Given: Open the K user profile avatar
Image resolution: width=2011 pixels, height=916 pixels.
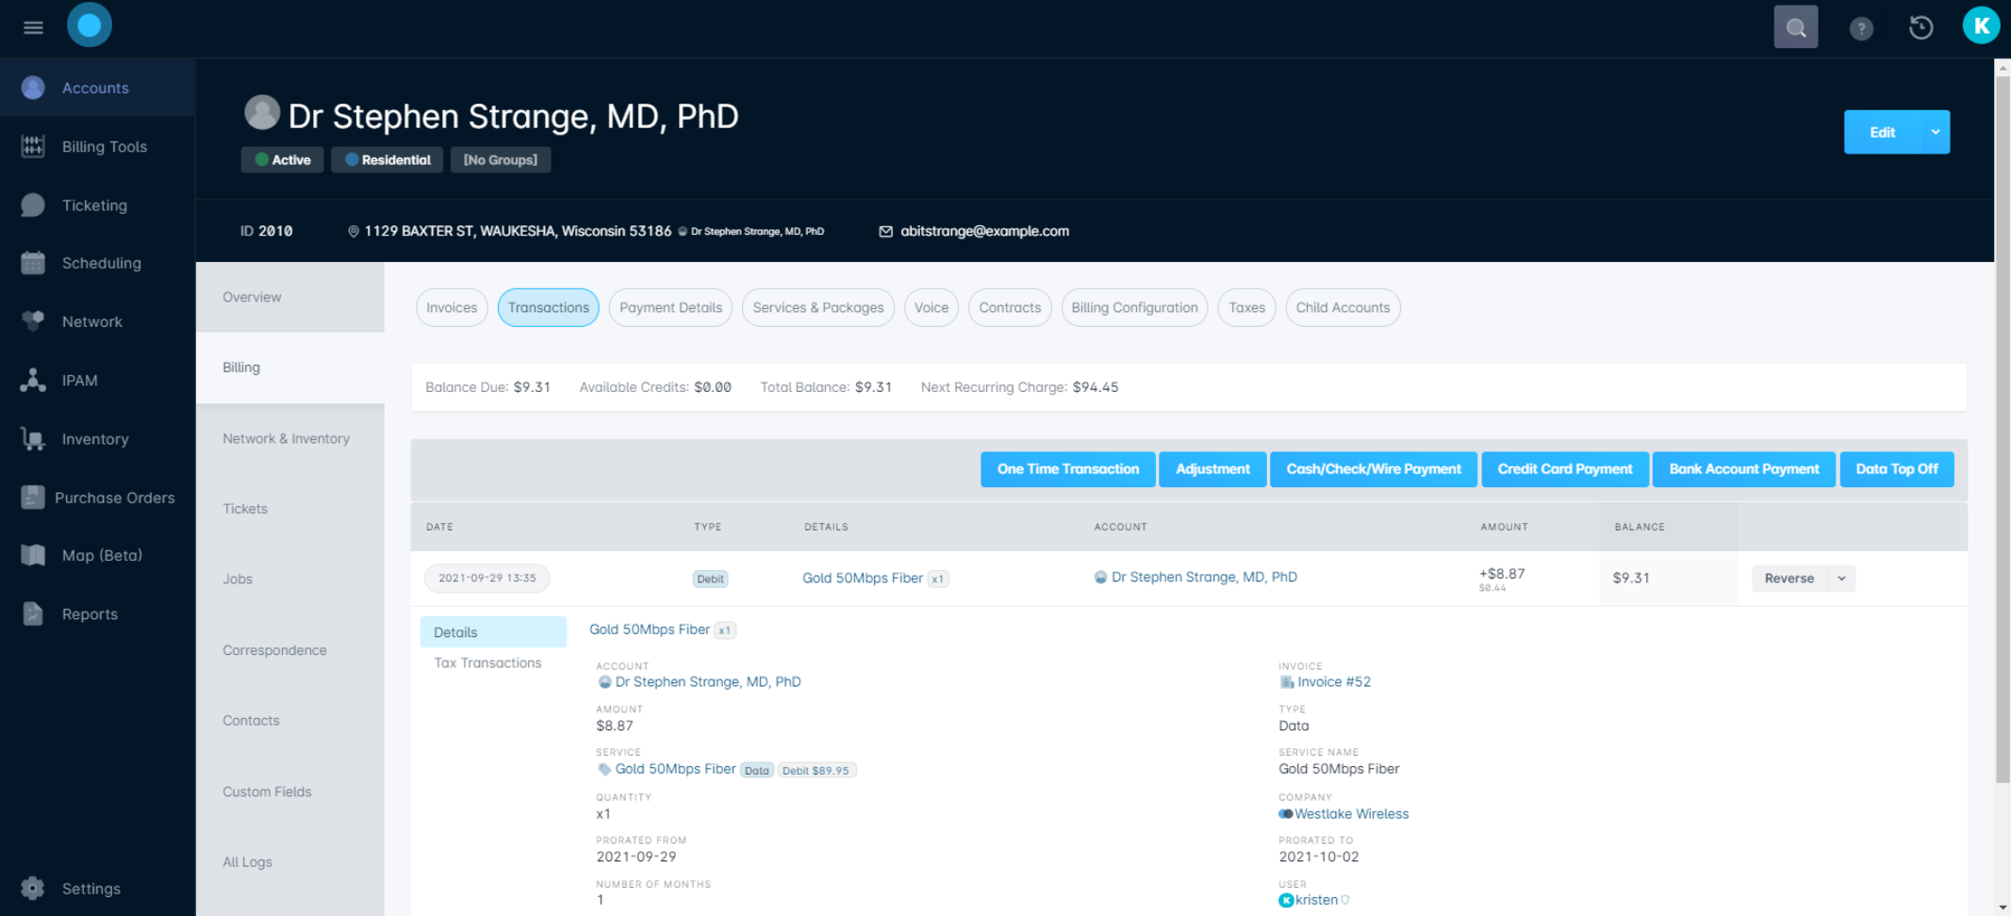Looking at the screenshot, I should pyautogui.click(x=1981, y=25).
